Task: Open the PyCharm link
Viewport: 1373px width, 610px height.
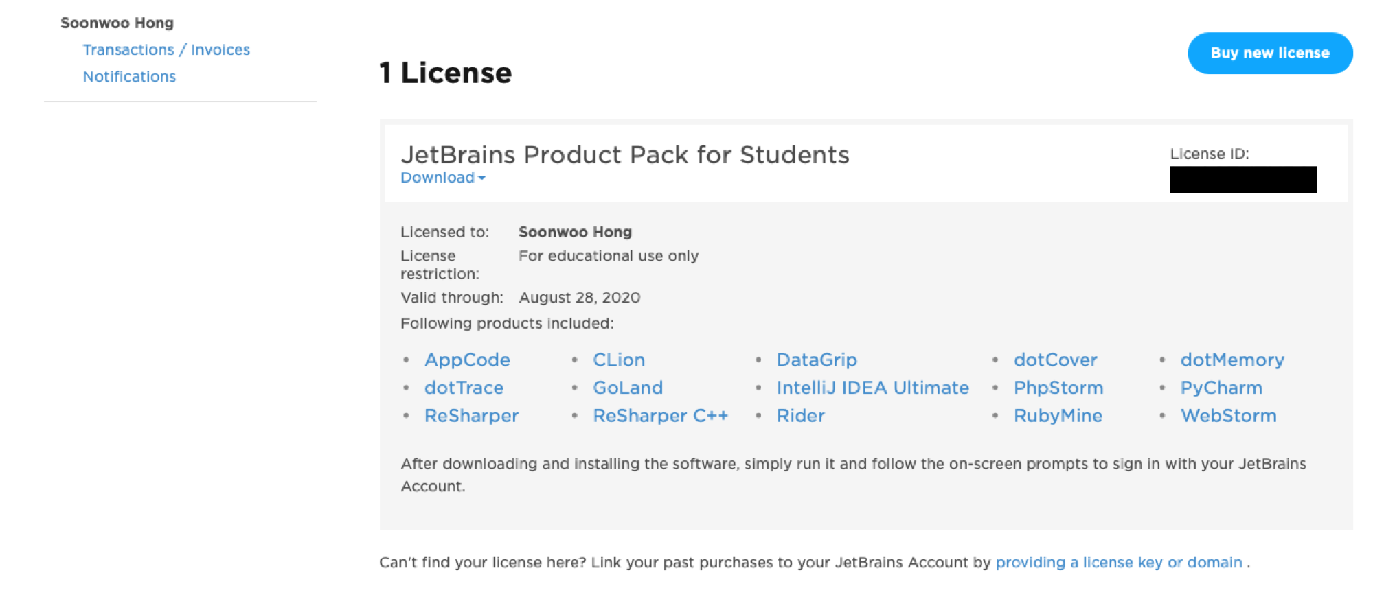Action: (x=1221, y=388)
